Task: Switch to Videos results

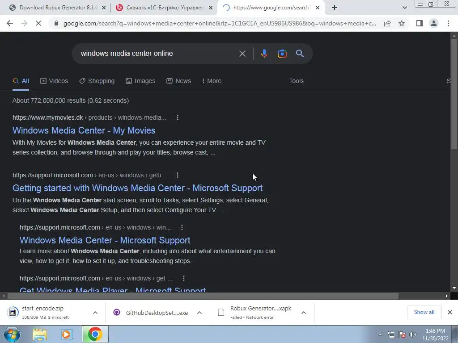Action: pyautogui.click(x=54, y=81)
